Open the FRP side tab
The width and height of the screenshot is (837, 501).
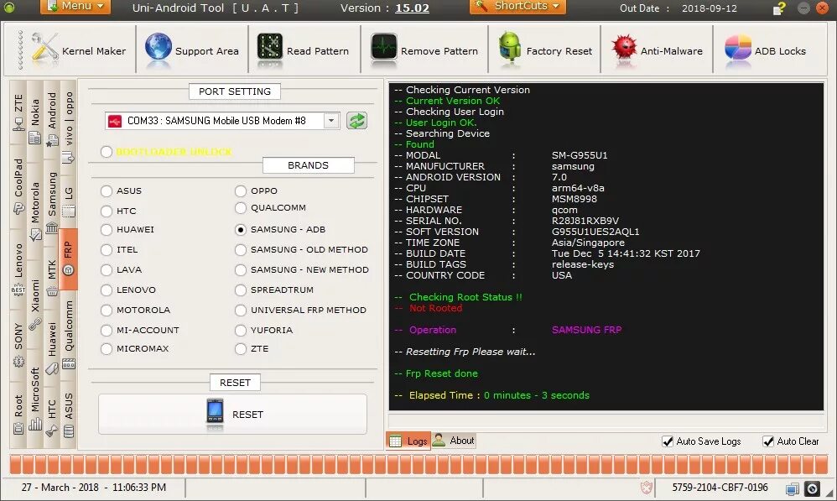coord(68,259)
